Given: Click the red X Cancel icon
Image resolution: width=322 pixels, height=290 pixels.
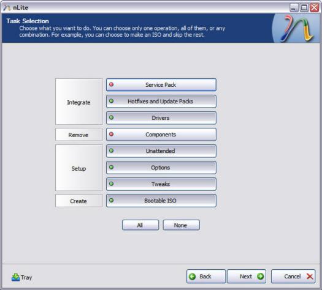Looking at the screenshot, I should 310,277.
